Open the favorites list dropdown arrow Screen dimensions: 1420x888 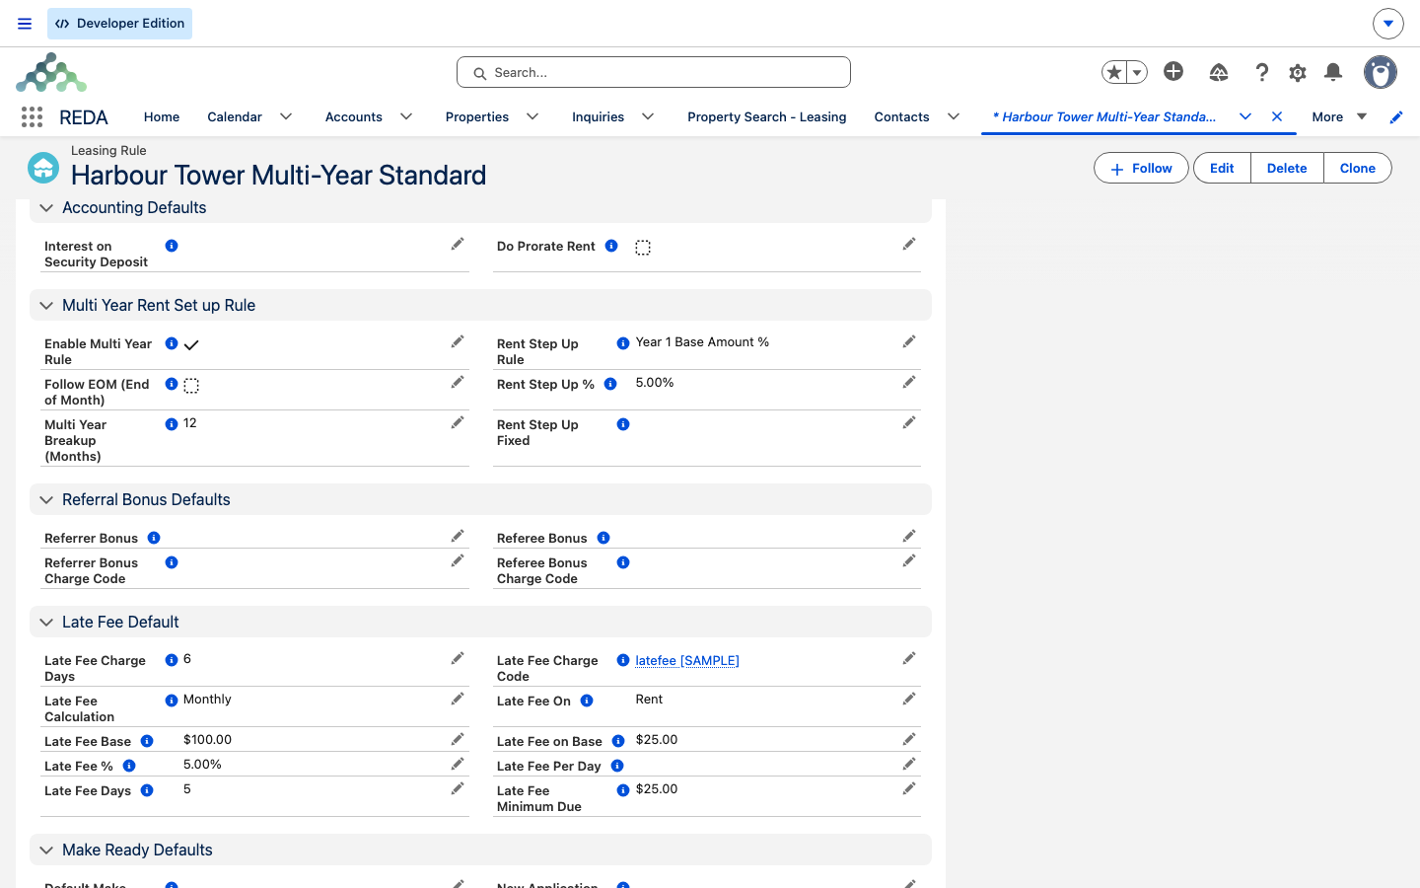[1137, 72]
